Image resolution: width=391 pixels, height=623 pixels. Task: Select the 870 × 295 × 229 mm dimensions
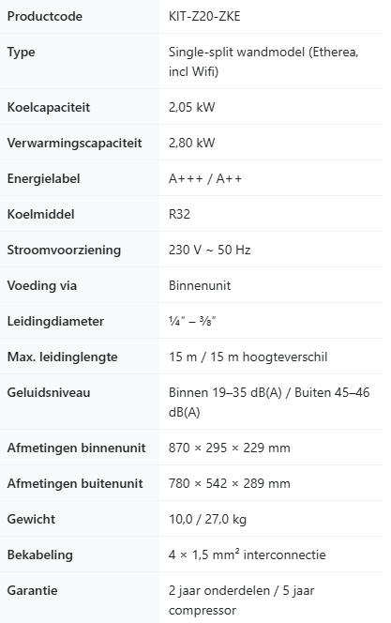click(230, 448)
